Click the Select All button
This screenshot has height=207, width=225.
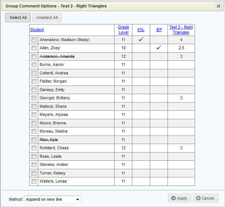coord(18,18)
